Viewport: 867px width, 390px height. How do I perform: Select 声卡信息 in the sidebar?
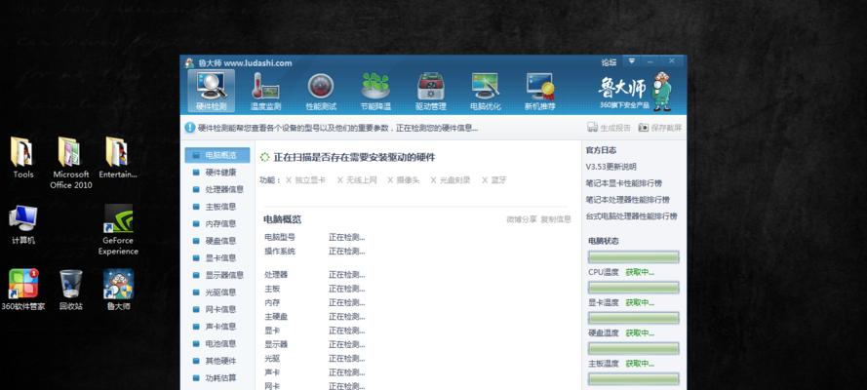(x=217, y=327)
